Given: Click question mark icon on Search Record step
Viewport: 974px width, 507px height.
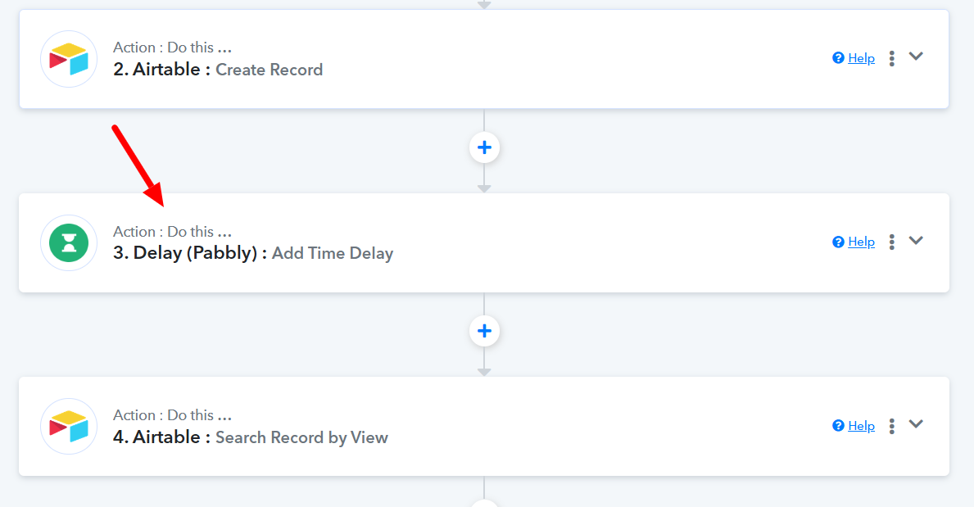Looking at the screenshot, I should [838, 426].
